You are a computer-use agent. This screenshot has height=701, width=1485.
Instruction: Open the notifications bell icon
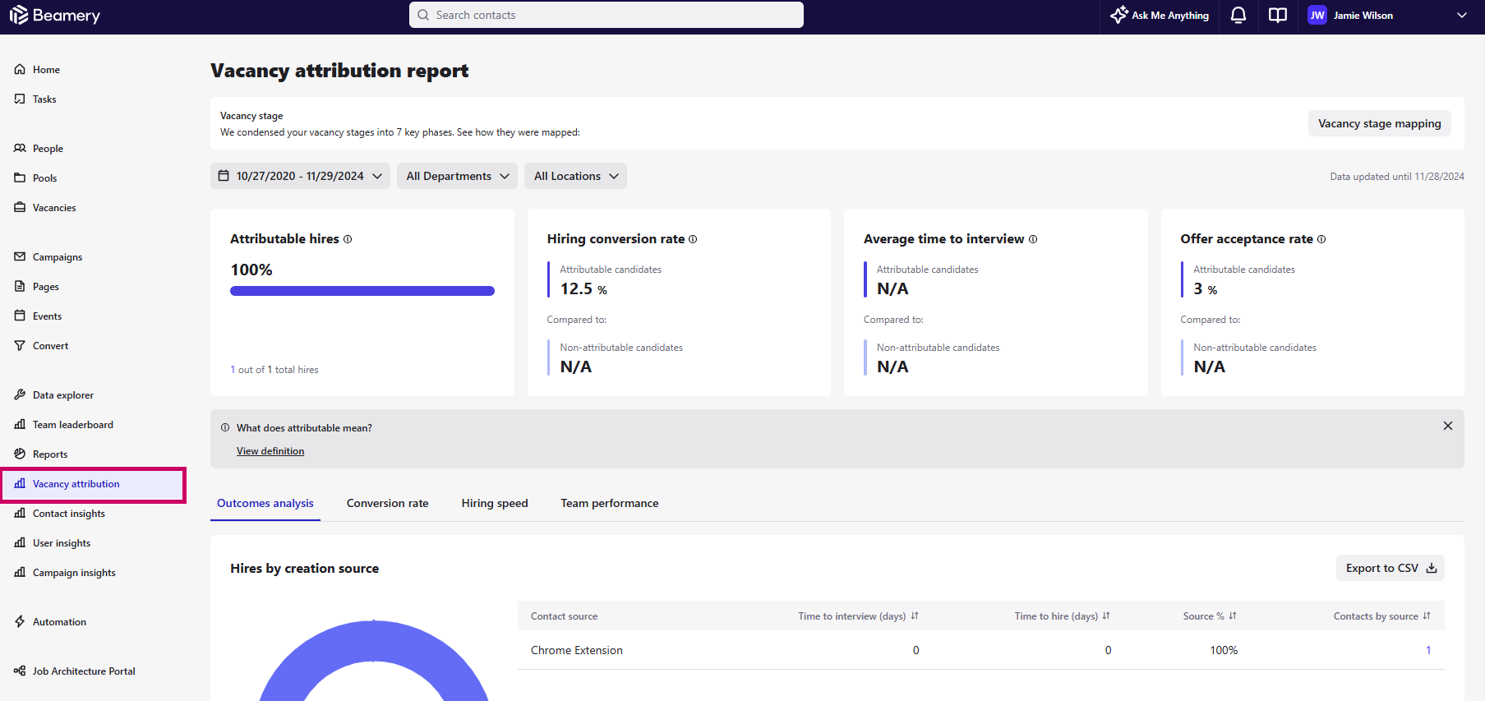[x=1238, y=15]
